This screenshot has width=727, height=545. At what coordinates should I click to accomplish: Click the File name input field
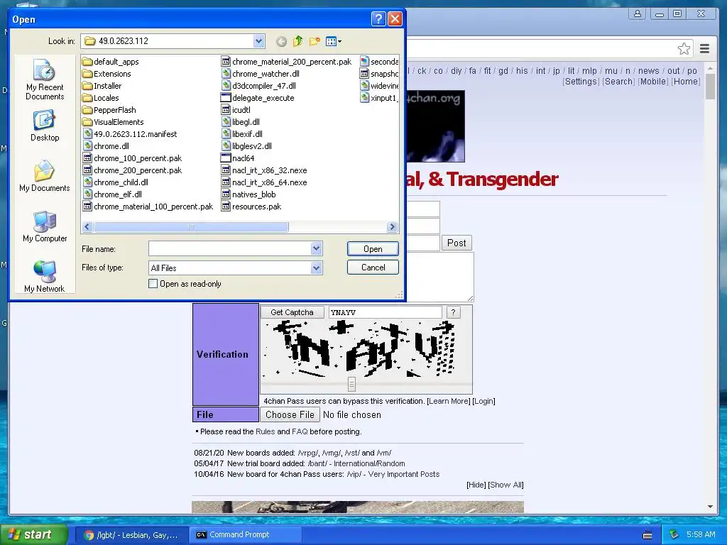pyautogui.click(x=229, y=249)
